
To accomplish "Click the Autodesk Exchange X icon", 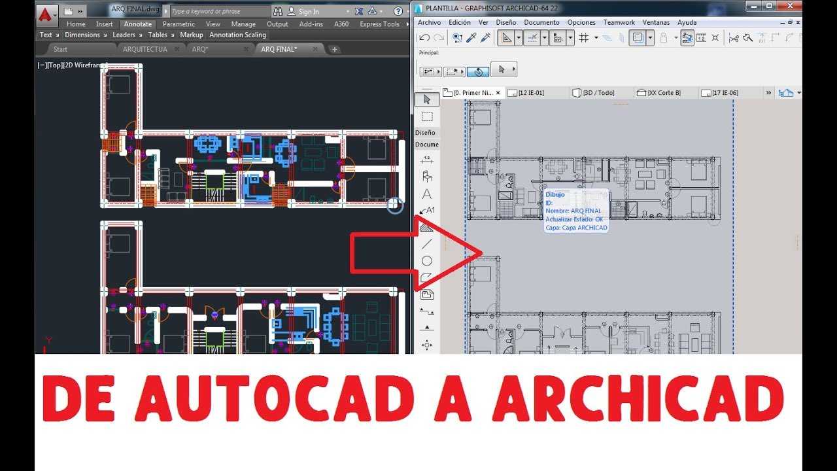I will tap(360, 11).
